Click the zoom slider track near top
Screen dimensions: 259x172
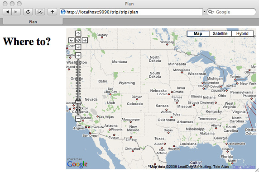(x=78, y=63)
